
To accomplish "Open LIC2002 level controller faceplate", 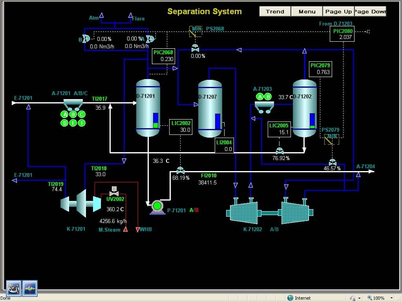I will point(181,127).
